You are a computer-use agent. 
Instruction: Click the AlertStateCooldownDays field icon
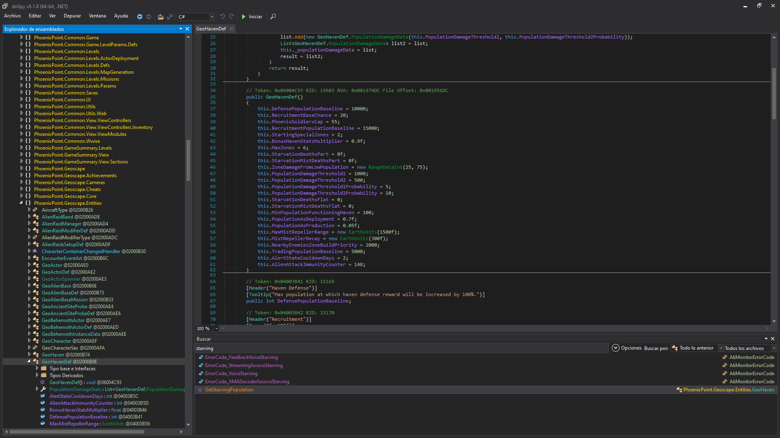click(43, 396)
